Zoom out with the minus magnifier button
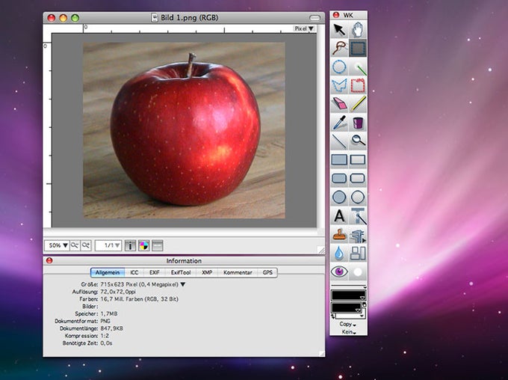 [75, 245]
